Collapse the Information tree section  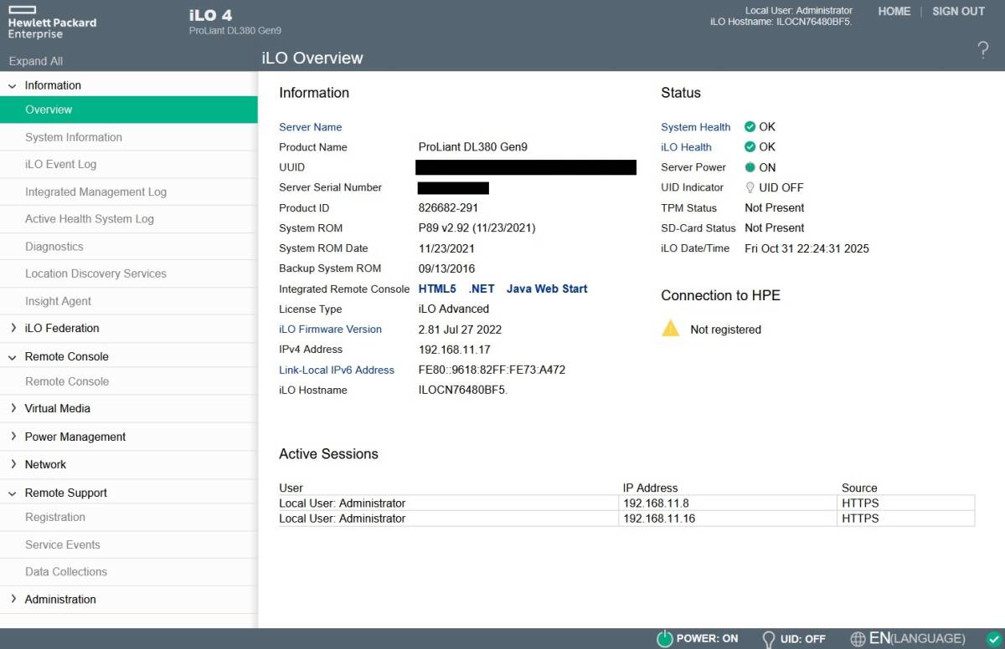(13, 86)
